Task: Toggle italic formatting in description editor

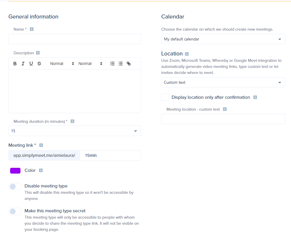Action: pyautogui.click(x=23, y=64)
